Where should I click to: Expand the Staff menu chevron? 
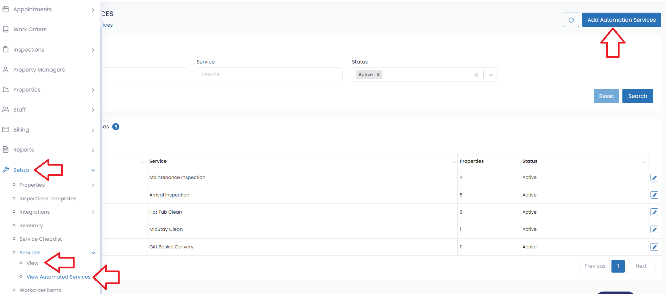(93, 110)
